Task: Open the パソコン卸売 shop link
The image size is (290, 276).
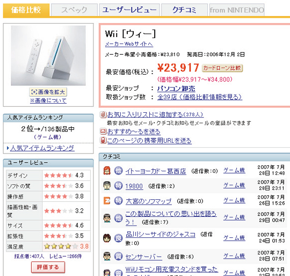Action: (x=176, y=89)
